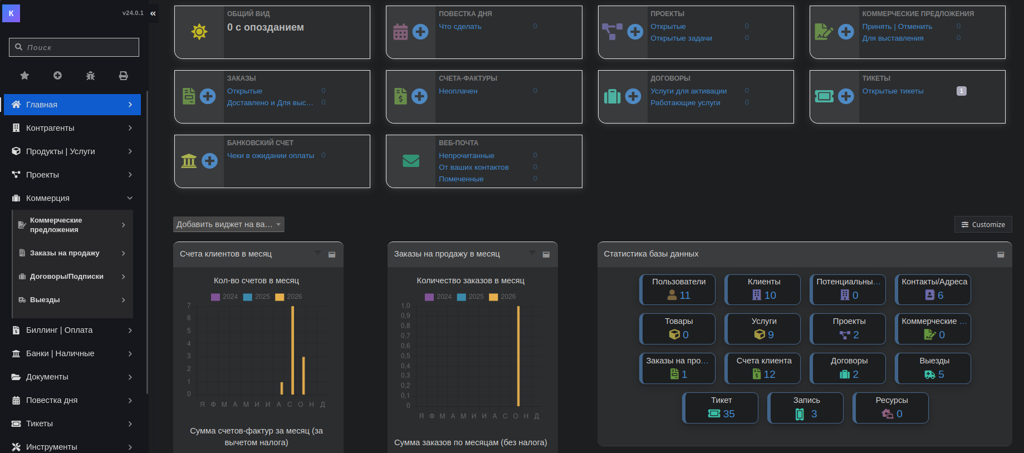Image resolution: width=1024 pixels, height=453 pixels.
Task: Open the Открытые тикеты link
Action: tap(893, 91)
